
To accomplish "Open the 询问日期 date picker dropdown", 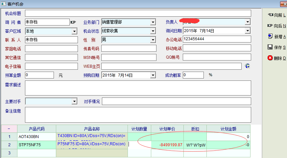I will 248,31.
